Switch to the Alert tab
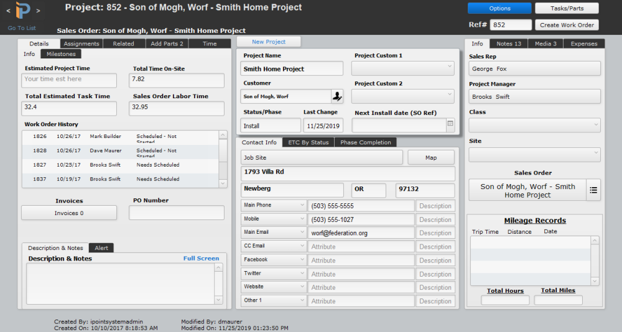The height and width of the screenshot is (332, 622). tap(101, 248)
